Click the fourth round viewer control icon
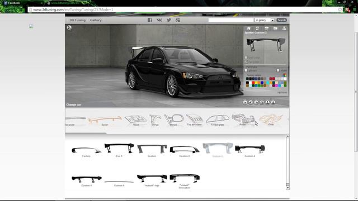Viewport: 358px width, 201px height. 262,103
